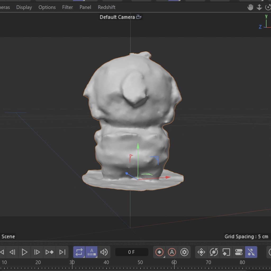271x271 pixels.
Task: Click the Record Active Objects keyframe button
Action: point(159,252)
